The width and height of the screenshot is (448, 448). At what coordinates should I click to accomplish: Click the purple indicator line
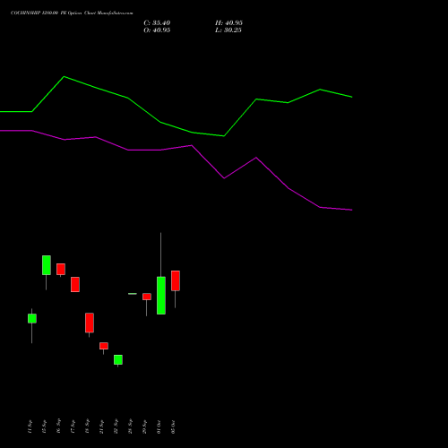[x=176, y=170]
